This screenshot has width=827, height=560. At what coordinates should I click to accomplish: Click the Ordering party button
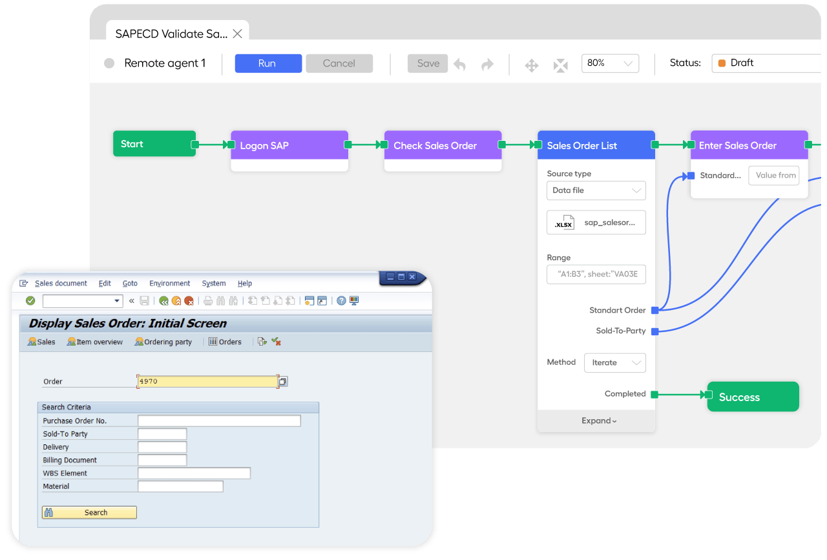pos(163,342)
